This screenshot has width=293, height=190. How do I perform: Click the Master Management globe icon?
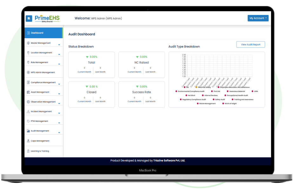(x=28, y=43)
